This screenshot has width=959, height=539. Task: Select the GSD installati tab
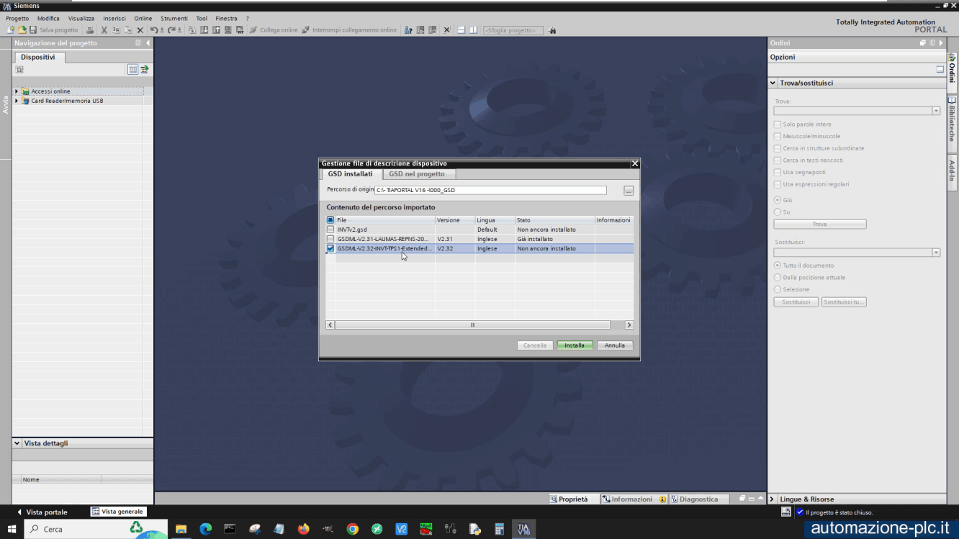[351, 174]
